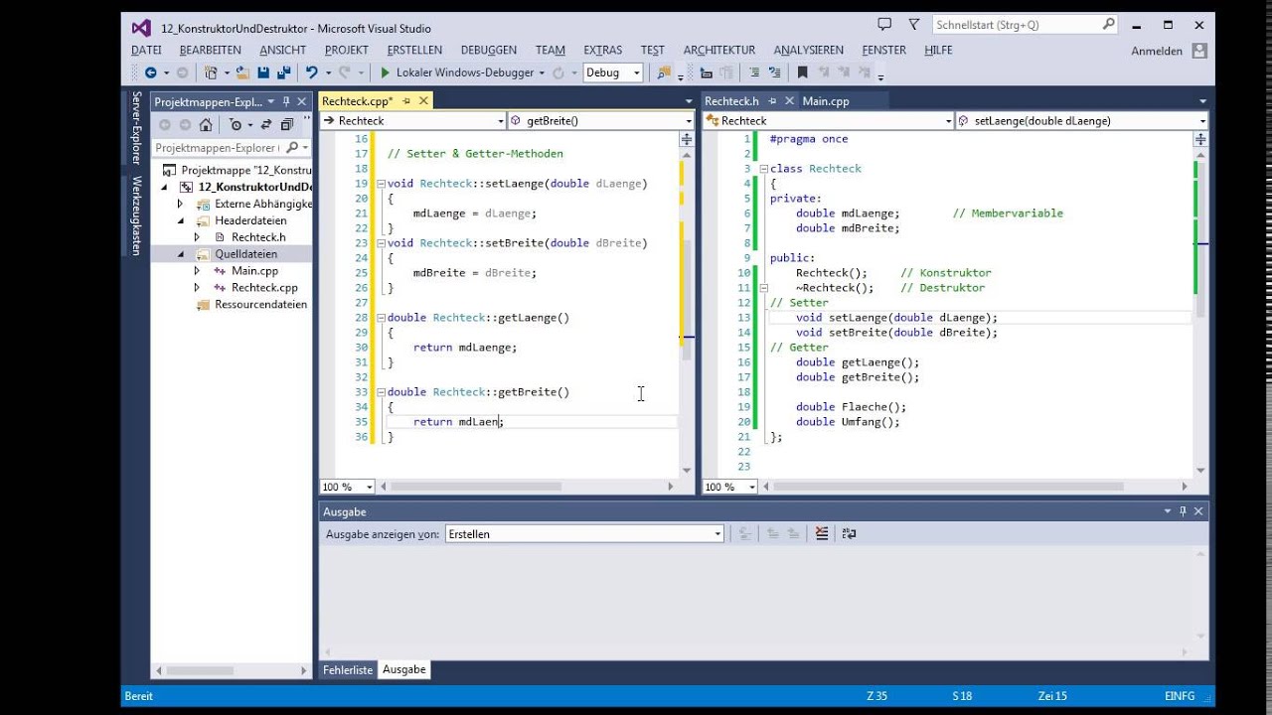Toggle pin on Rechteck.cpp tab
The width and height of the screenshot is (1272, 715).
(404, 101)
